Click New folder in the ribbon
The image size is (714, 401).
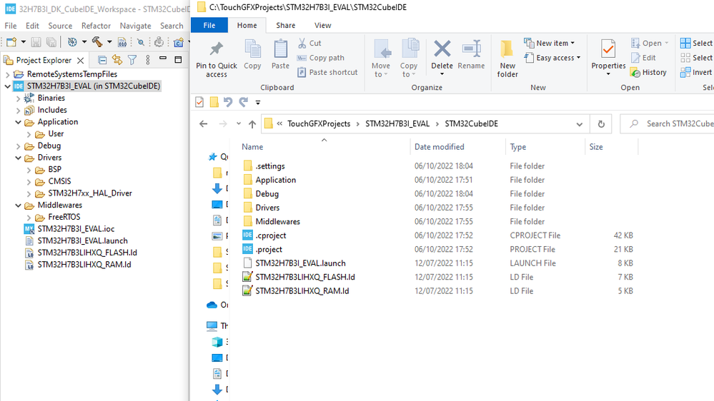[x=507, y=59]
